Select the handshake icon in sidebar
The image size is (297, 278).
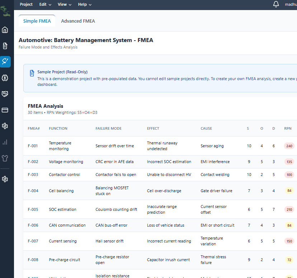click(x=5, y=94)
